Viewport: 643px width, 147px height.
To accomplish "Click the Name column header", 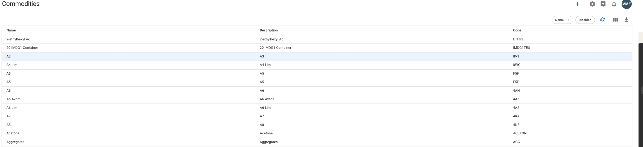I will (x=11, y=30).
